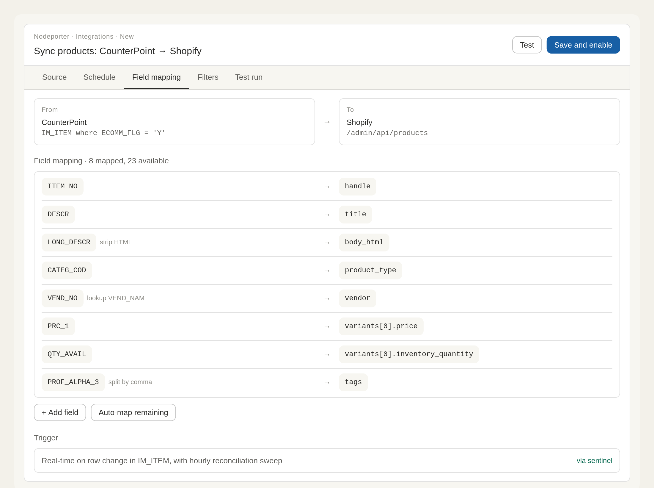Click Save and enable
The image size is (654, 488).
point(583,45)
